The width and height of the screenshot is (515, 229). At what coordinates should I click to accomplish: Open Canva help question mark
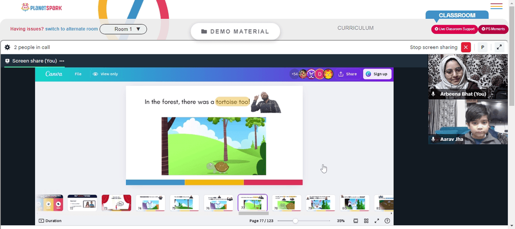(x=387, y=221)
